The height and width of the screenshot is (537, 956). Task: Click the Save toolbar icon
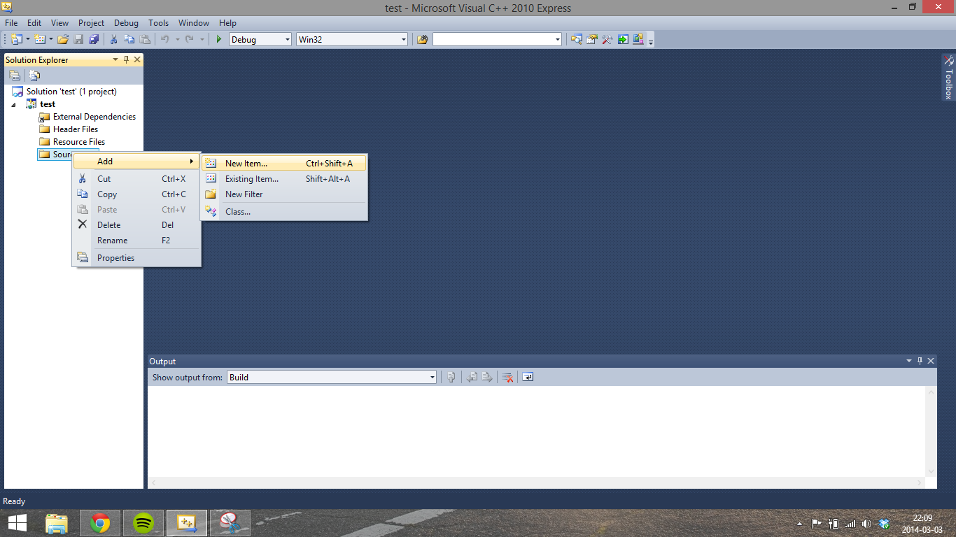click(x=78, y=40)
